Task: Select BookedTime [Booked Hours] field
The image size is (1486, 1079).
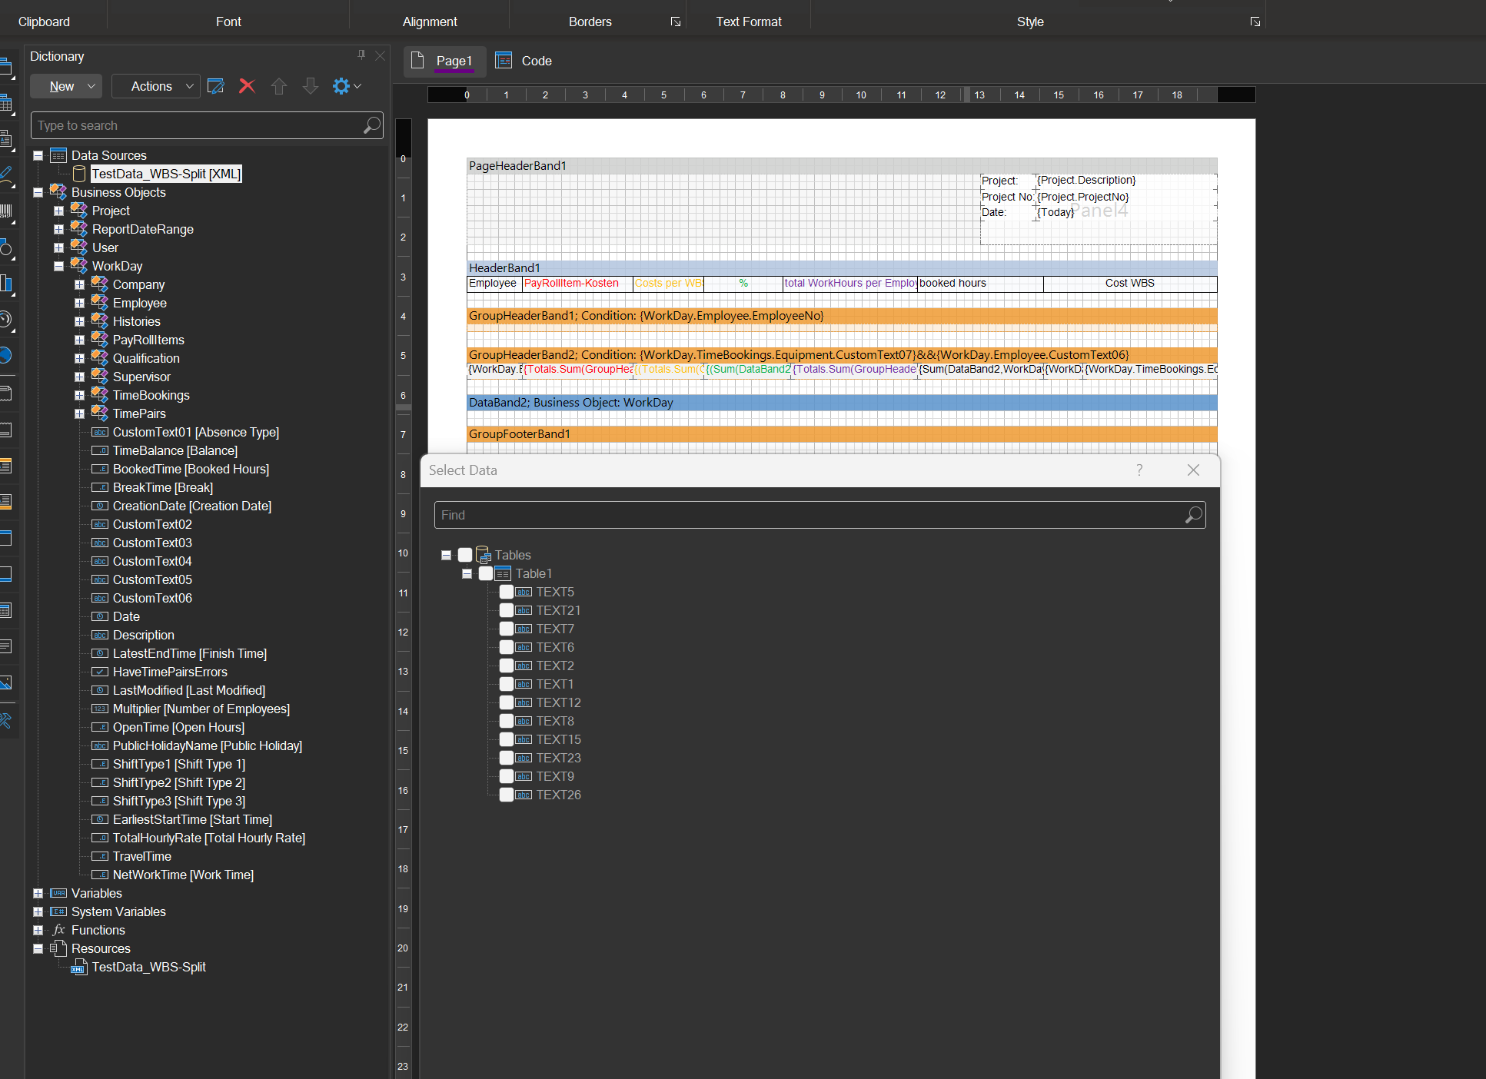Action: click(191, 469)
